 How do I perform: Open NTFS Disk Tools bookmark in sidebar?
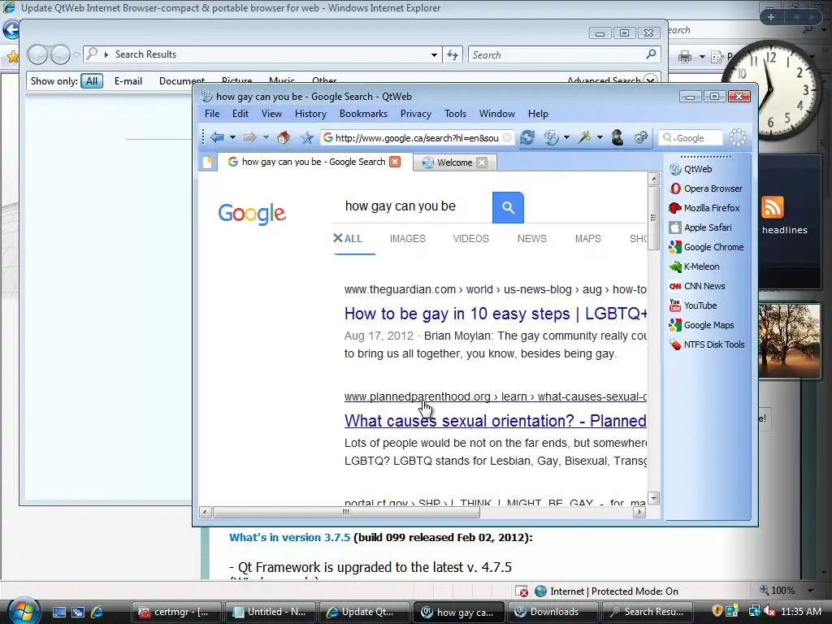(707, 344)
